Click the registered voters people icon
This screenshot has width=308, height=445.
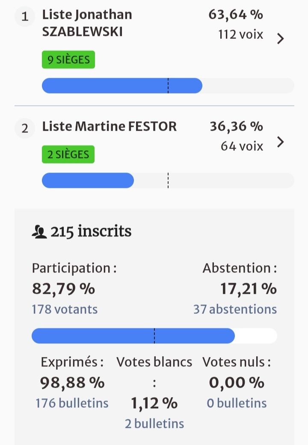pos(39,233)
